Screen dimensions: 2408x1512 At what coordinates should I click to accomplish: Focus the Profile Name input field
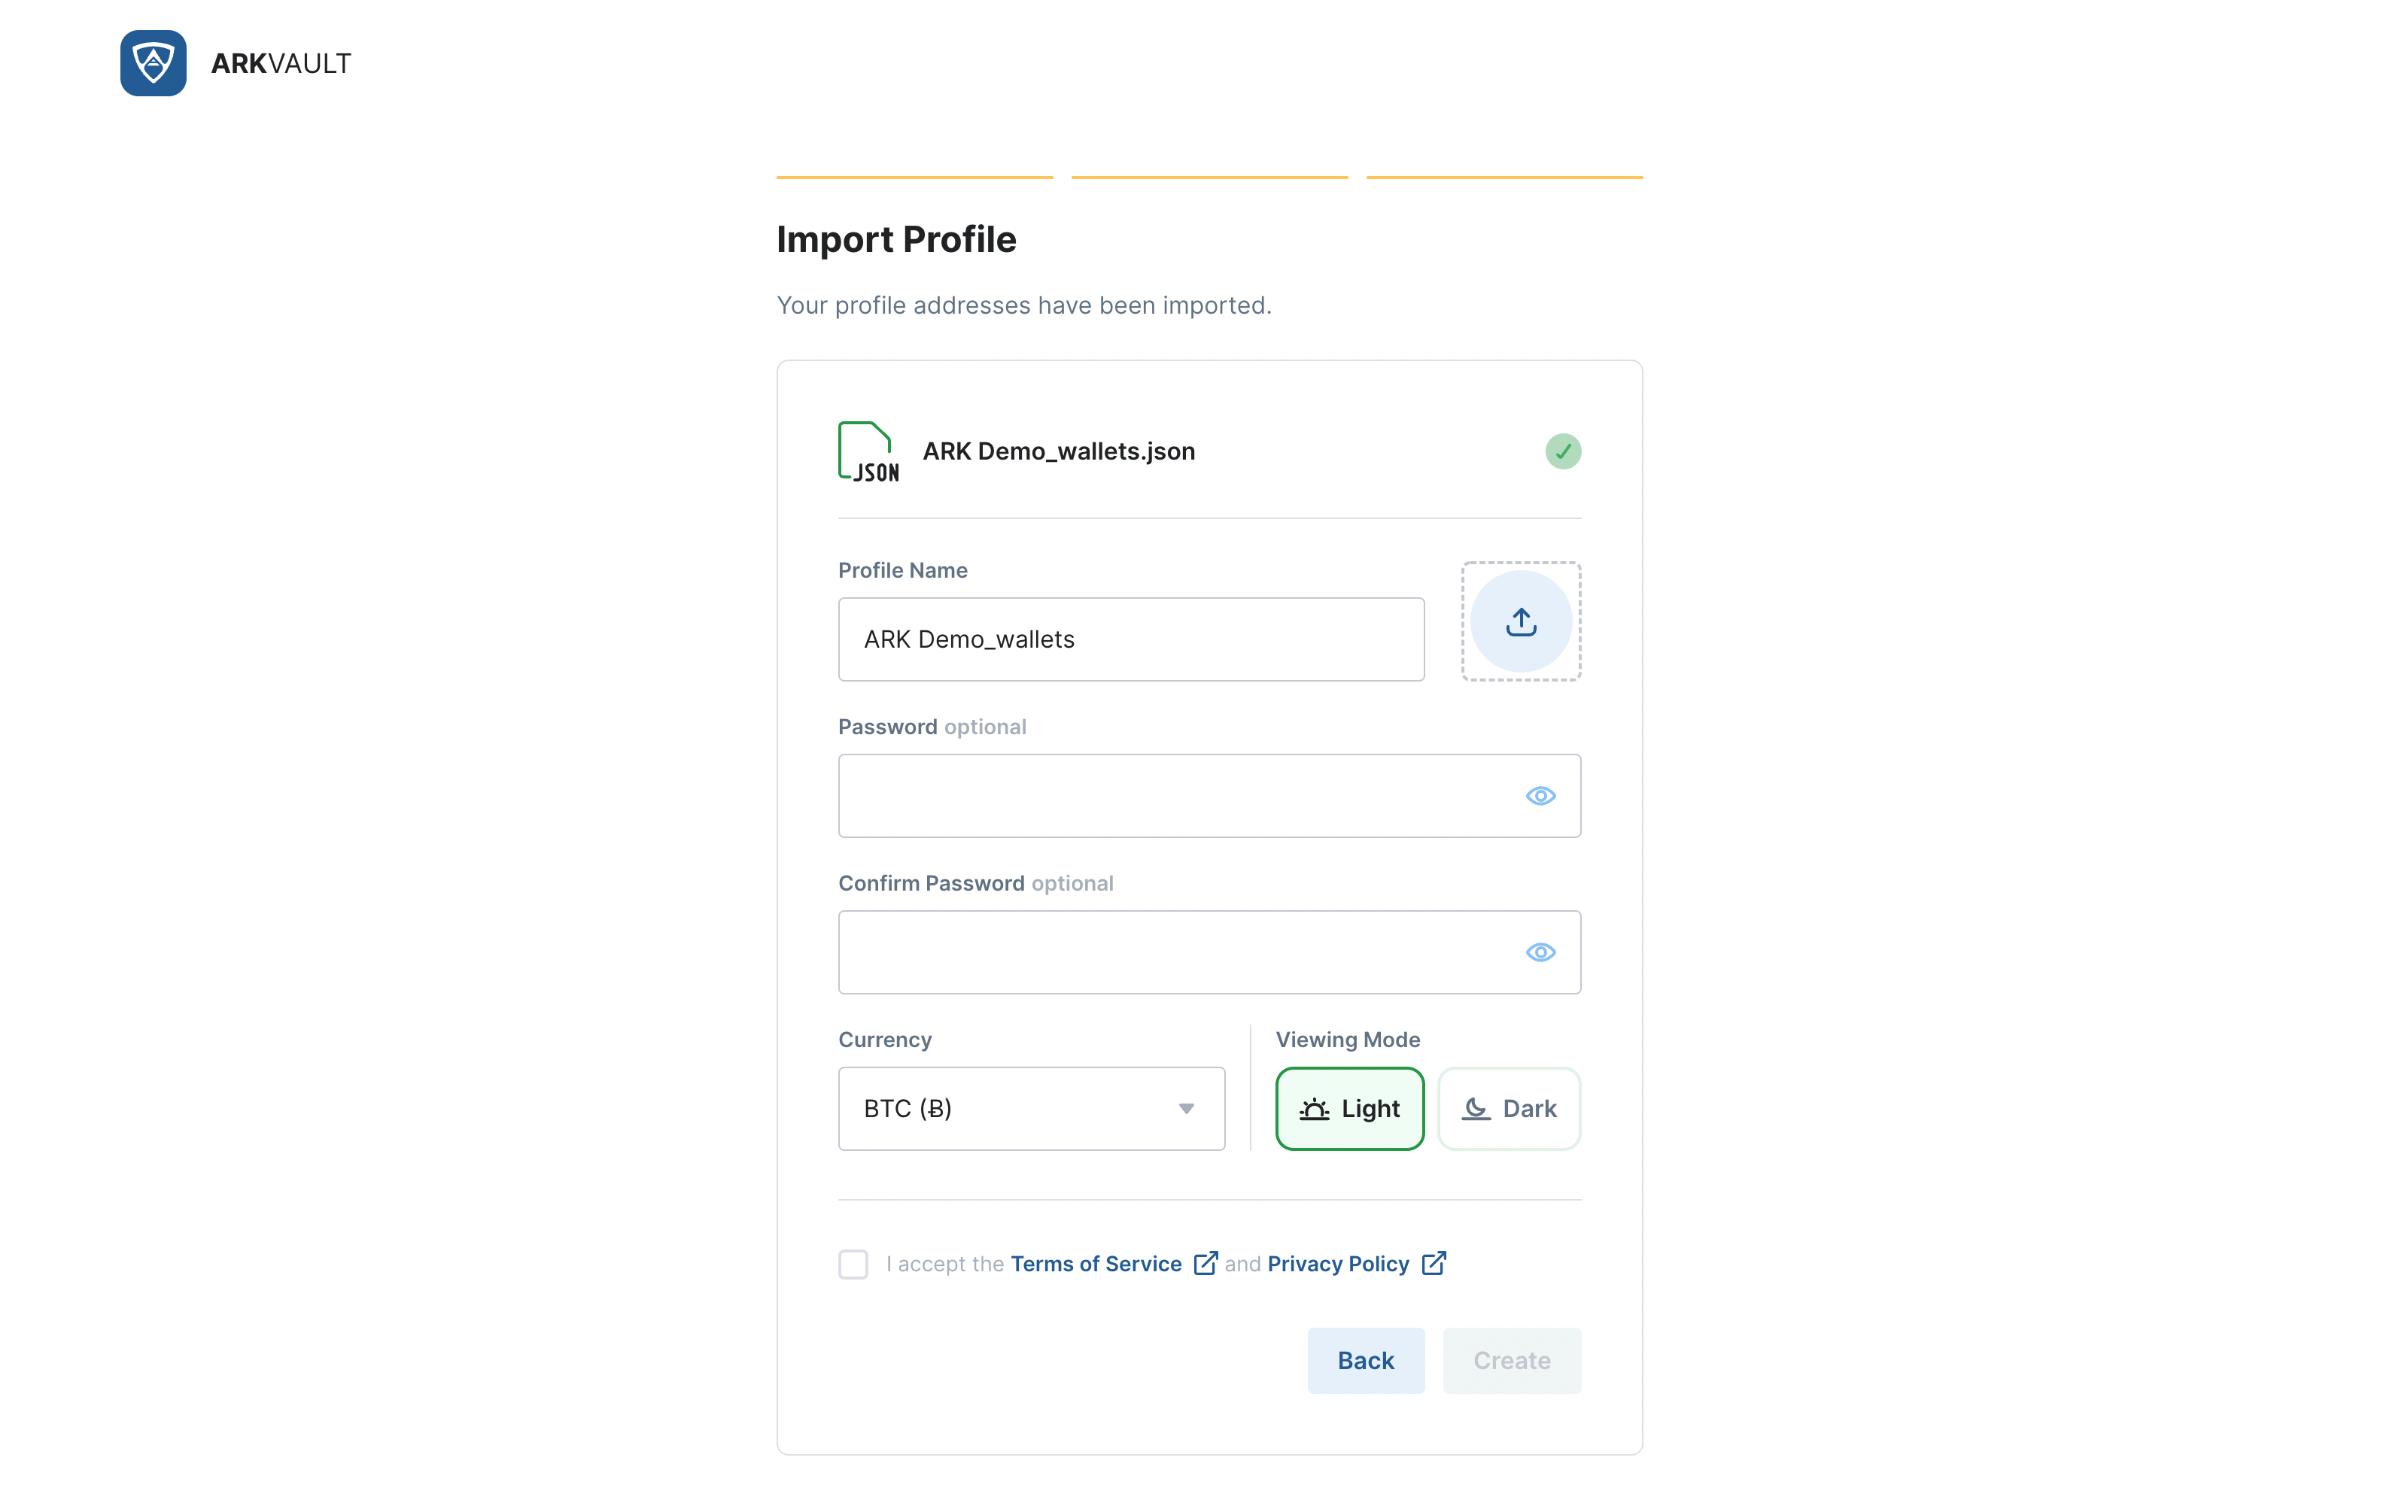(1131, 639)
